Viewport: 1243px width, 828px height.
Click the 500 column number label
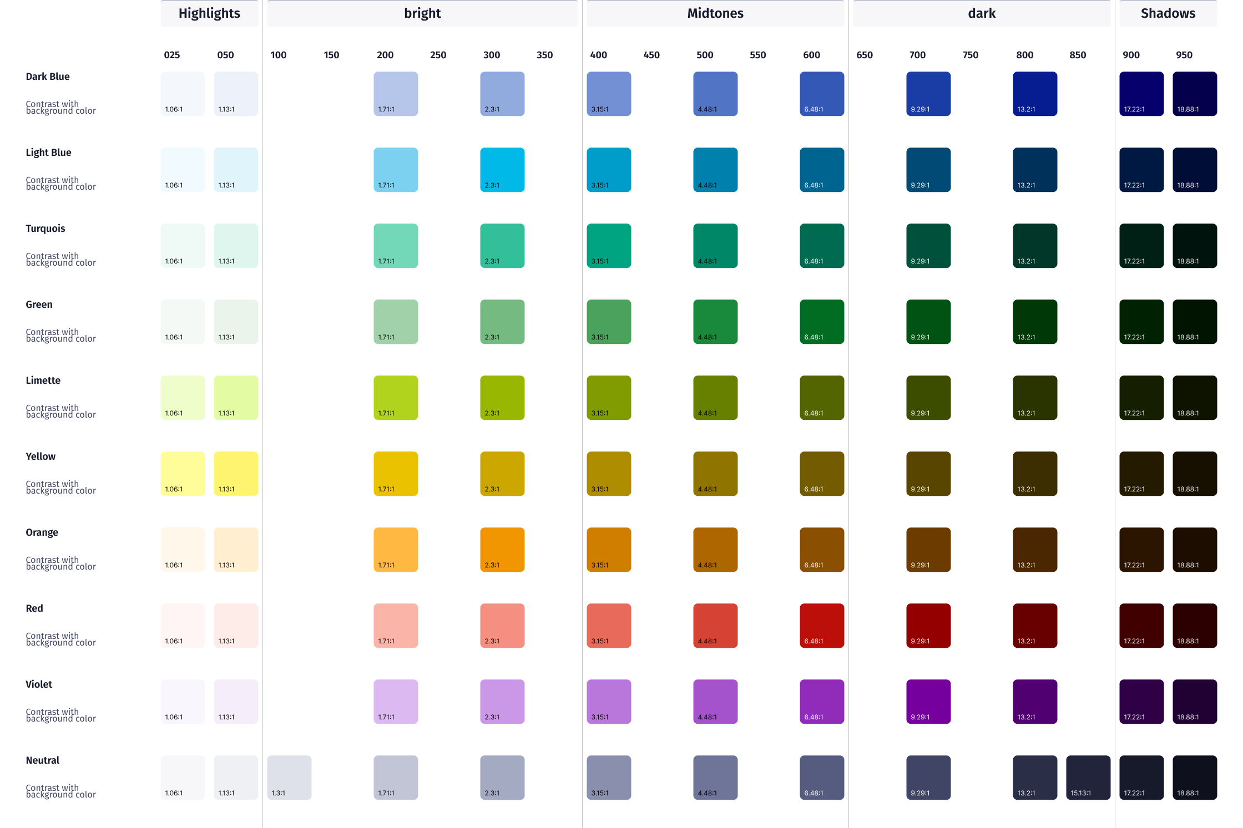click(705, 55)
